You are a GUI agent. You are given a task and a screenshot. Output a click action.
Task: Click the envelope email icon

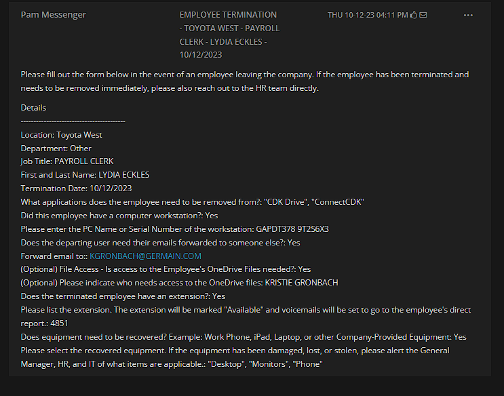click(x=423, y=15)
